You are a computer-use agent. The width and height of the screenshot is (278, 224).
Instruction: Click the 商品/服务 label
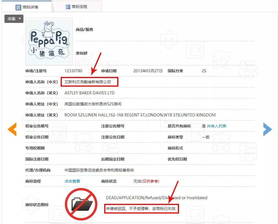click(85, 30)
